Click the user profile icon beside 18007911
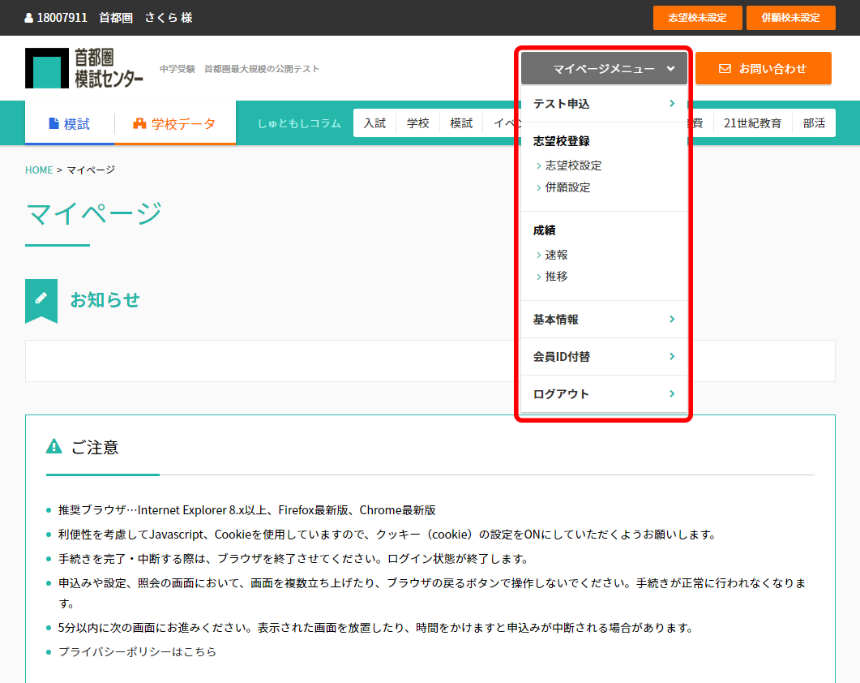 [x=29, y=18]
